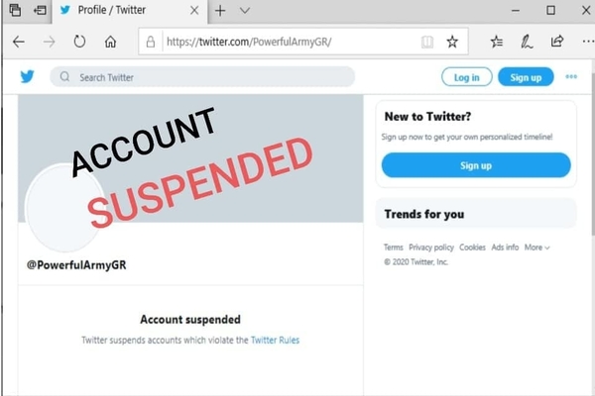Click the Search Twitter field
The height and width of the screenshot is (396, 595).
[x=202, y=77]
